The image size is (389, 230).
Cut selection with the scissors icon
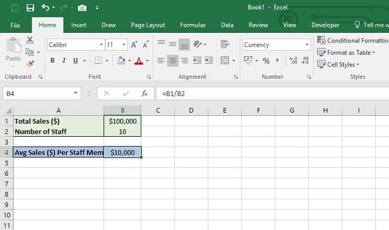click(x=30, y=40)
